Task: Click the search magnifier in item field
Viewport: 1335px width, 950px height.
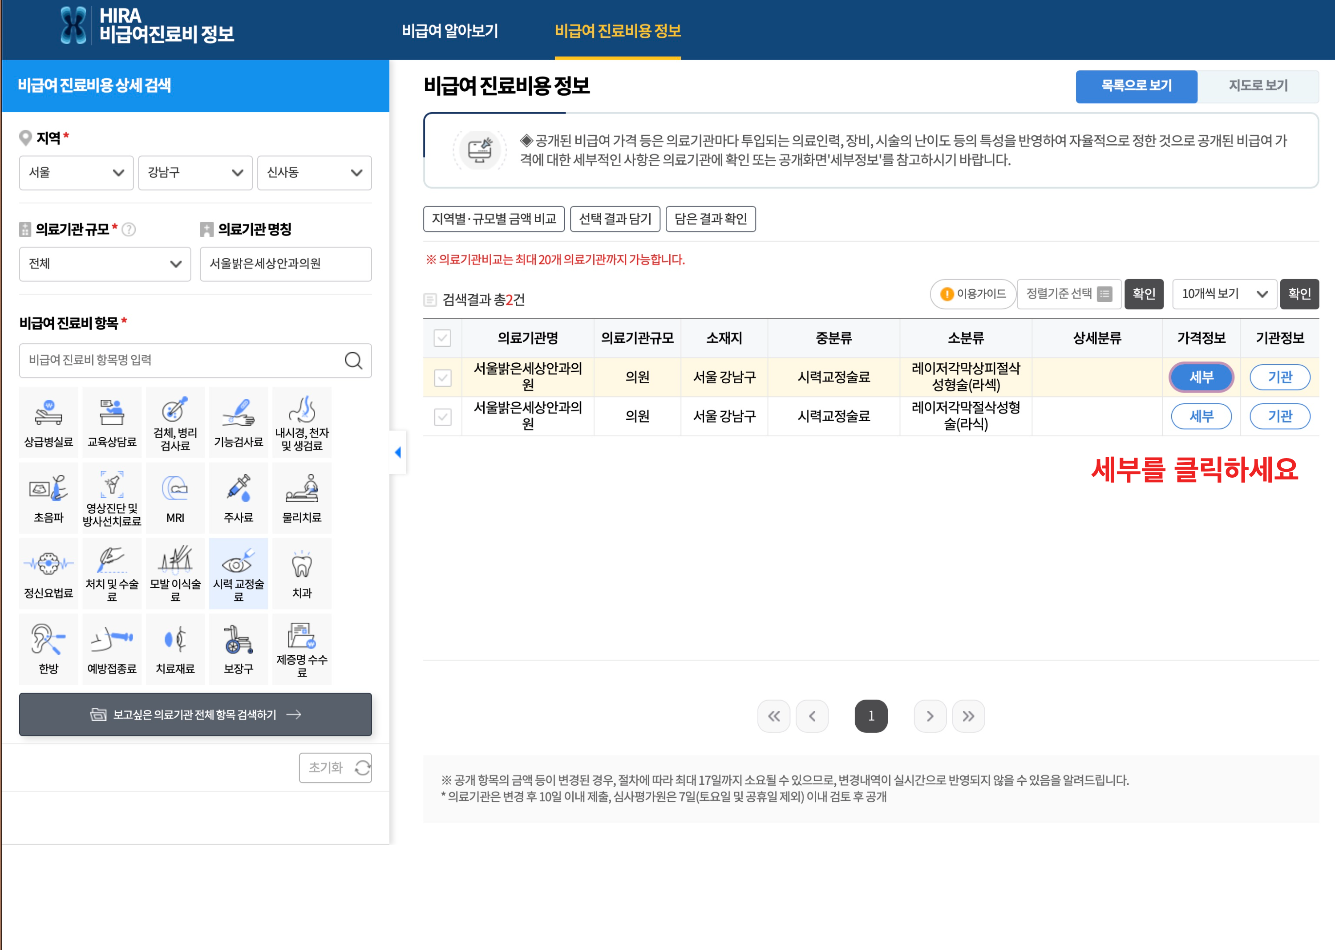Action: click(x=353, y=360)
